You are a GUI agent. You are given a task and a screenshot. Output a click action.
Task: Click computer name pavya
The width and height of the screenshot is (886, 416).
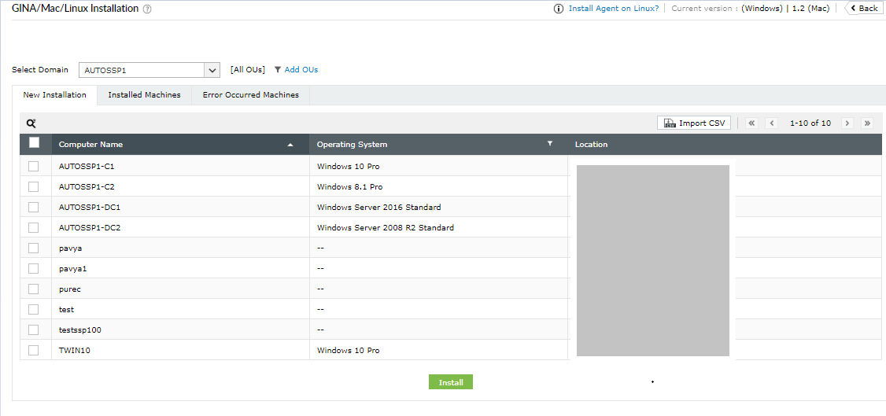tap(71, 248)
